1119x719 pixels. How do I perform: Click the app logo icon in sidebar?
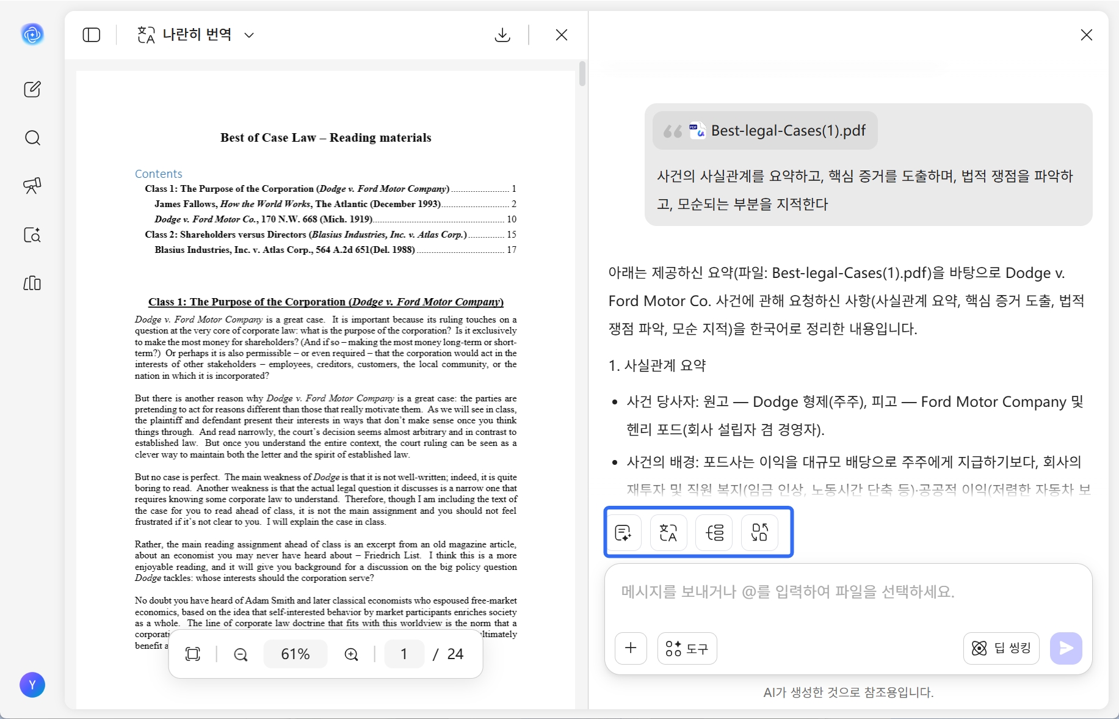(32, 34)
